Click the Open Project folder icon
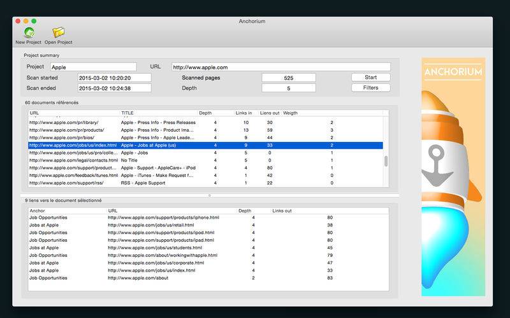 coord(59,32)
